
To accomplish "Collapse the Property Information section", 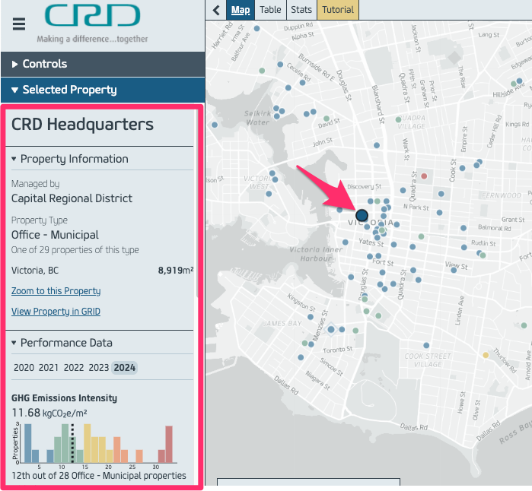I will click(70, 159).
